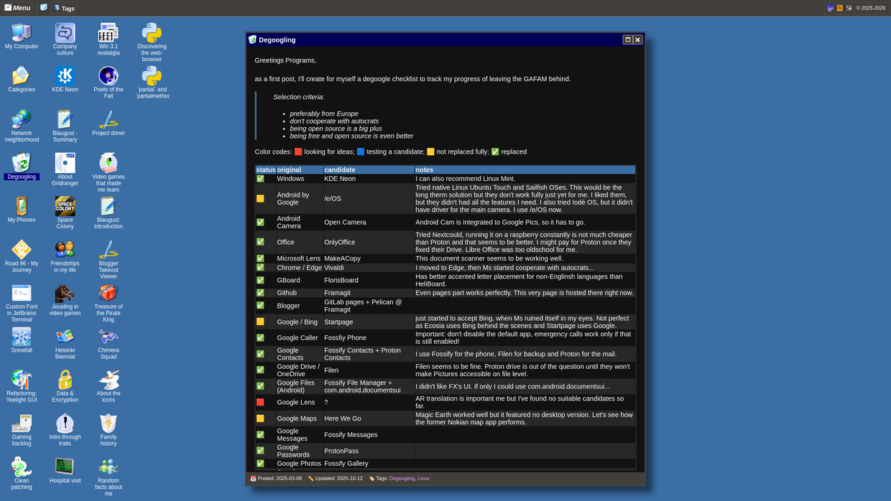
Task: Open the Network neighborhood icon
Action: click(22, 119)
